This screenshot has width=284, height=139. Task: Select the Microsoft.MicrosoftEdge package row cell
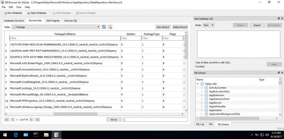point(65,94)
